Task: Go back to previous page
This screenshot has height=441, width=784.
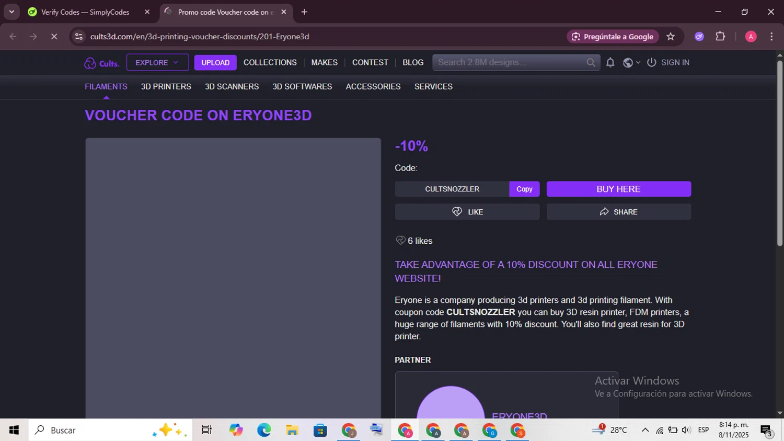Action: [13, 37]
